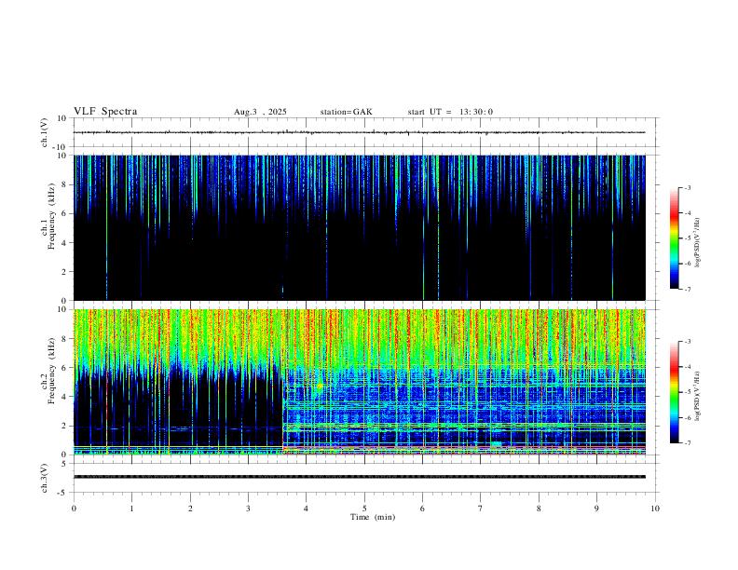This screenshot has width=738, height=570.
Task: Click the "start UT = 13:30:0" text
Action: [x=450, y=112]
